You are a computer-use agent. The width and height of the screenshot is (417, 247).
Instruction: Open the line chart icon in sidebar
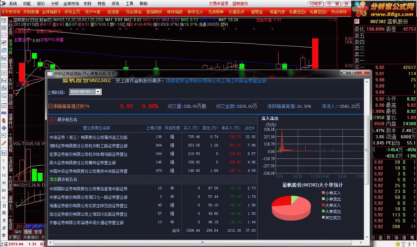(4, 35)
